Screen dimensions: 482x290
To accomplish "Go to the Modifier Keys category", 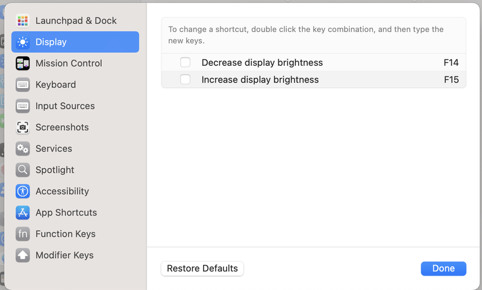I will [x=64, y=255].
